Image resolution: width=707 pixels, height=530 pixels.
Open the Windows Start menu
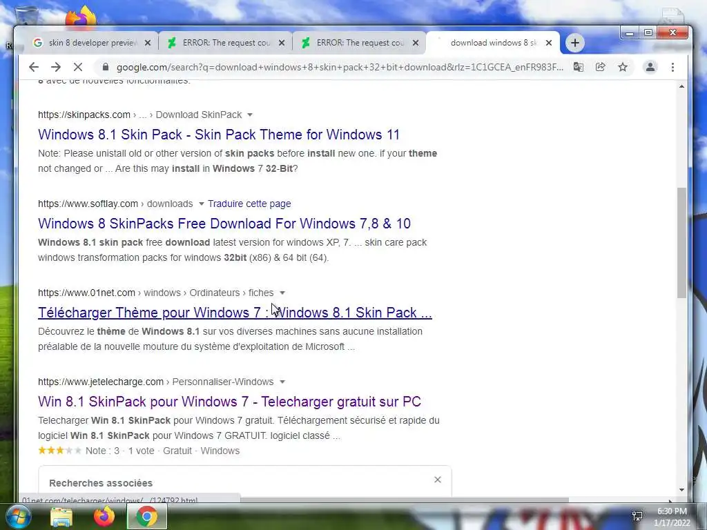(18, 516)
